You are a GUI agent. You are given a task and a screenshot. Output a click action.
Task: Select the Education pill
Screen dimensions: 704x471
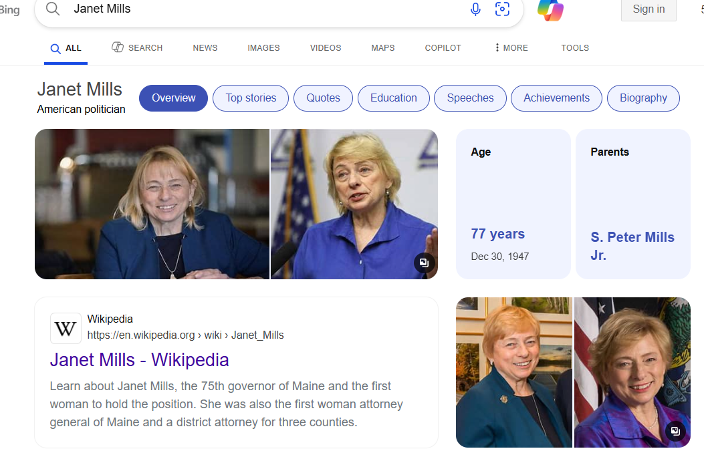(x=394, y=98)
